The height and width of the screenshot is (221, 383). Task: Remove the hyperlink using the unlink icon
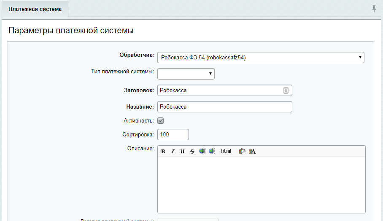click(x=212, y=152)
